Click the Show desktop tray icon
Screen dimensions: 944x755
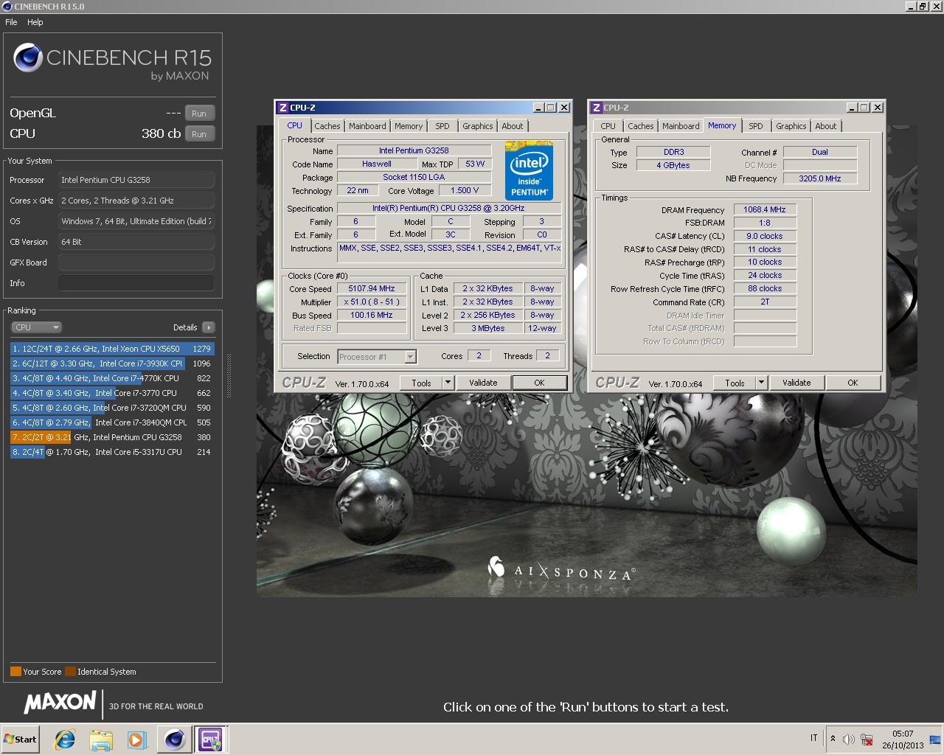point(934,740)
